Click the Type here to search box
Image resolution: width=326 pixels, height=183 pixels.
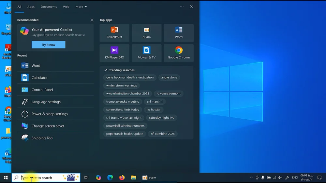click(46, 177)
